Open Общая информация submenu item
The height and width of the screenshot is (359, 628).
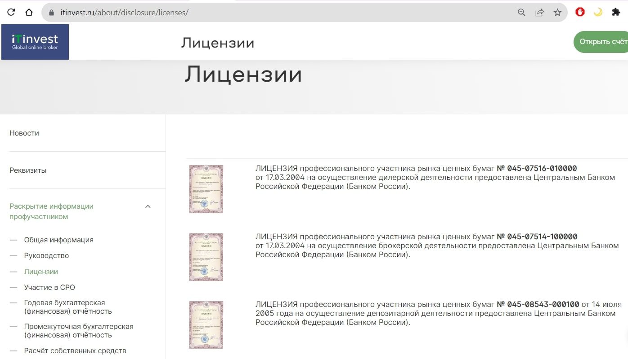coord(59,240)
